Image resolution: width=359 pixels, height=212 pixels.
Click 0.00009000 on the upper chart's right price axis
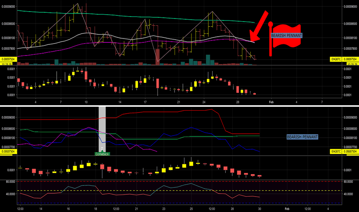350,7
